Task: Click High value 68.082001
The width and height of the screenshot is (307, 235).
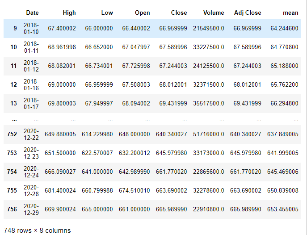Action: pyautogui.click(x=62, y=66)
